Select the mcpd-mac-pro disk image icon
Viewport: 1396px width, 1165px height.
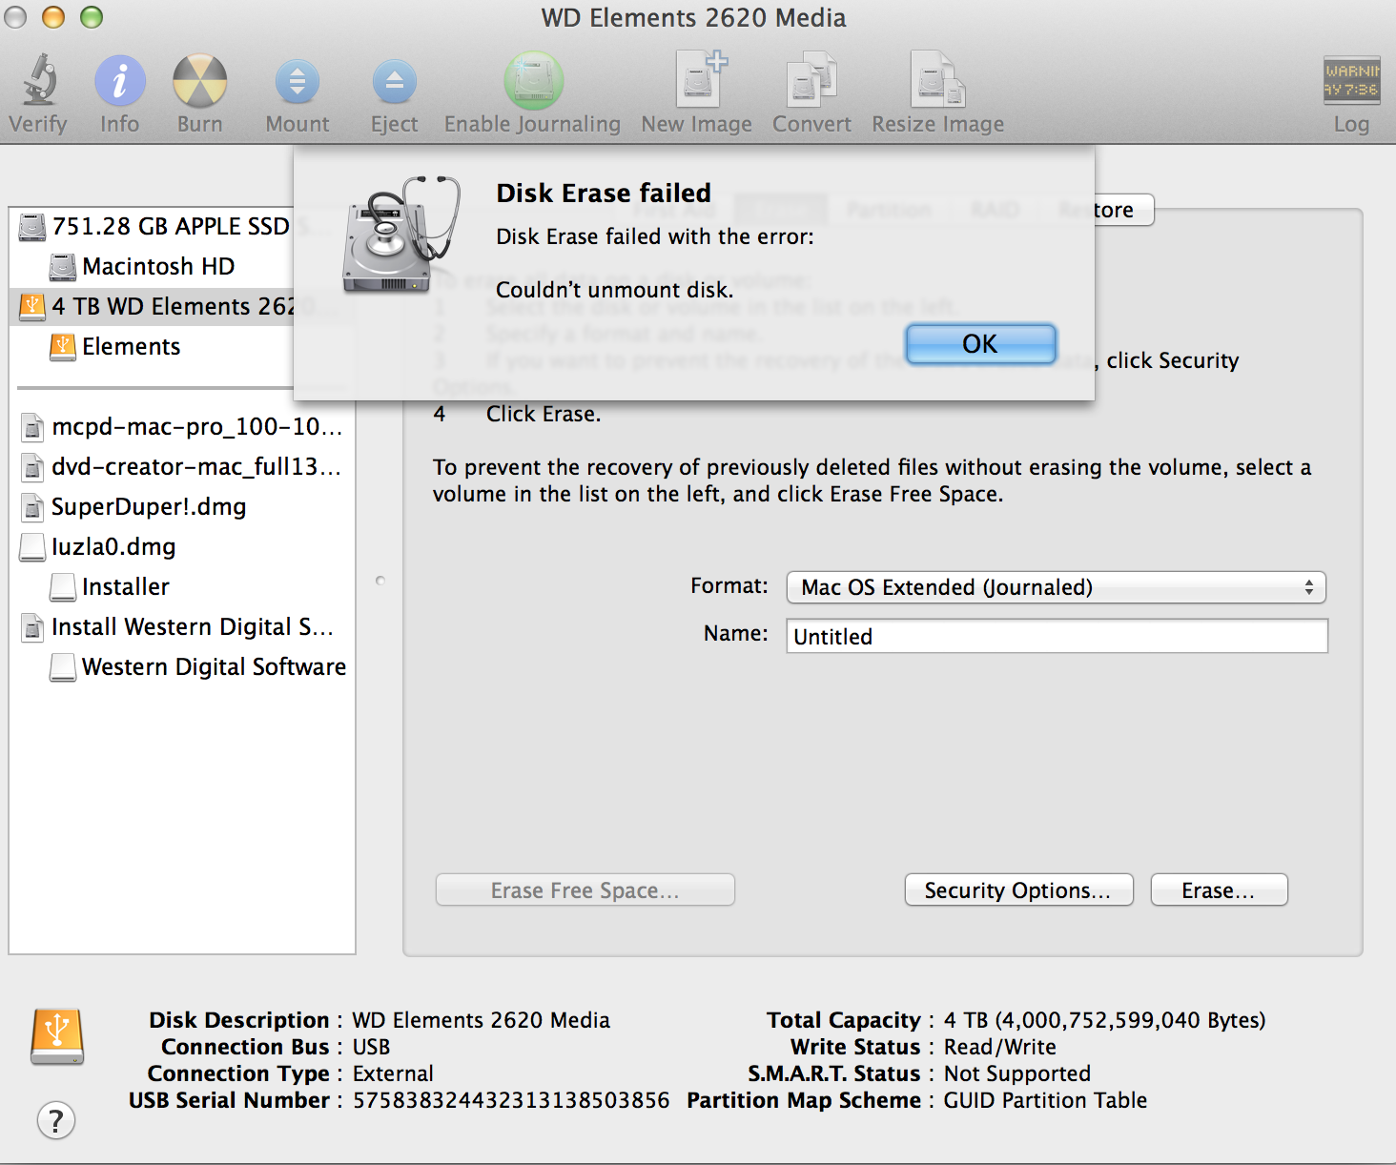[32, 427]
